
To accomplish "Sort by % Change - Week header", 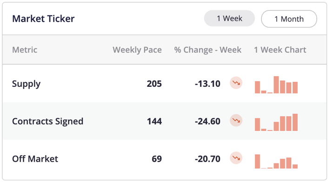I will click(207, 50).
